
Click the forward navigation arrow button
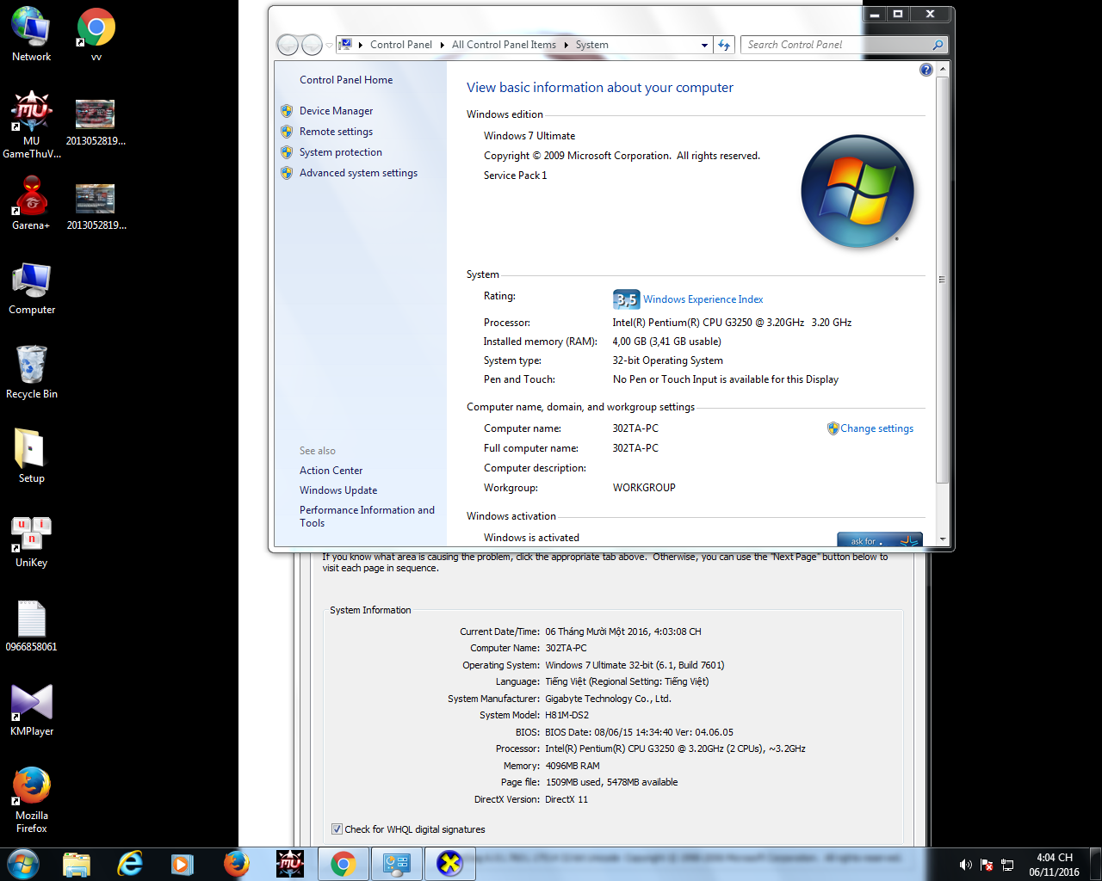pos(312,44)
